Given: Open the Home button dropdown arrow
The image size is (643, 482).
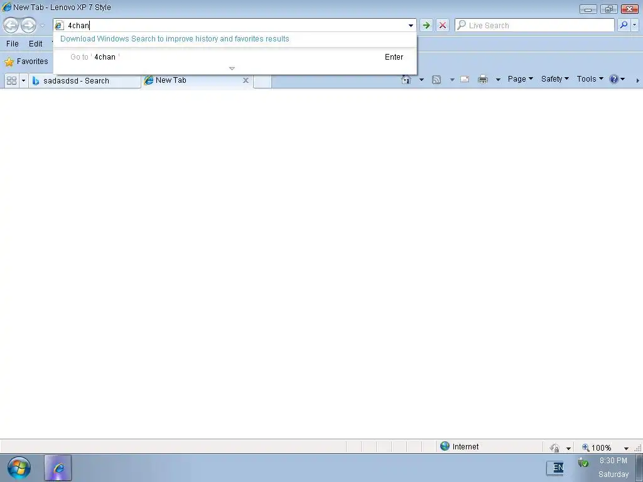Looking at the screenshot, I should (421, 80).
